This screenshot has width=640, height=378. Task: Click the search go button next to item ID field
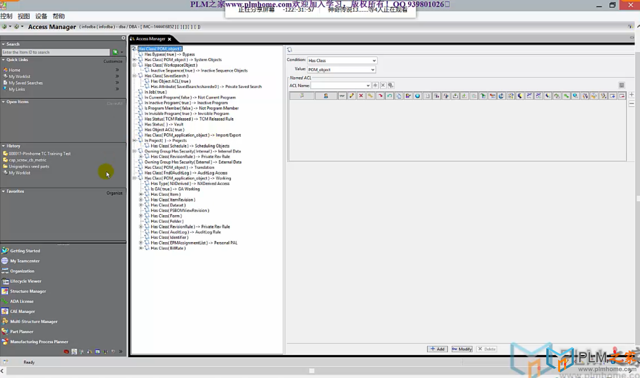116,52
